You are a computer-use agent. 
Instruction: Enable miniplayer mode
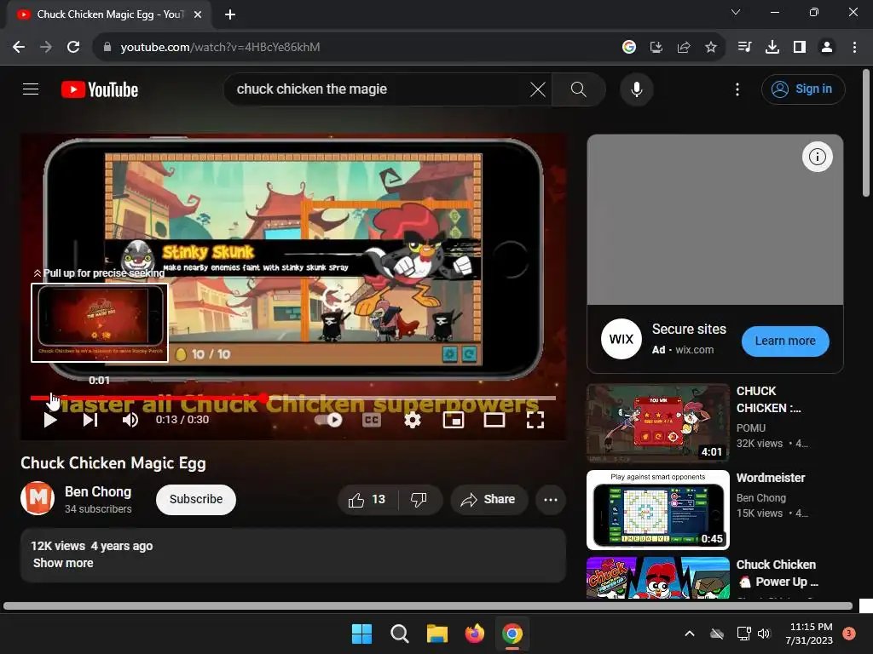pyautogui.click(x=454, y=420)
